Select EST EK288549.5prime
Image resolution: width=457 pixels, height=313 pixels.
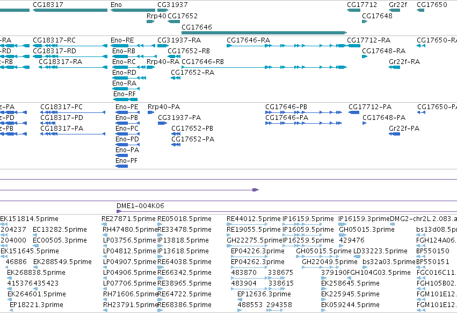coord(62,262)
